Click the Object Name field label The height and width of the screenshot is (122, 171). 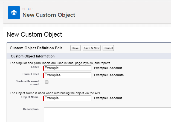(x=30, y=97)
